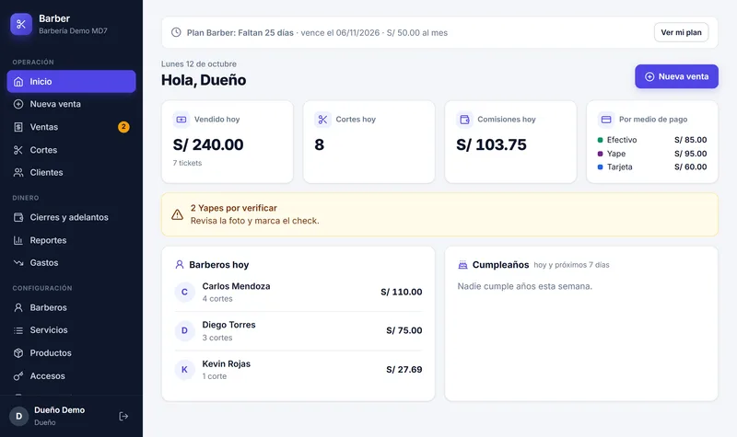Click the Por medio de pago card icon

tap(606, 120)
